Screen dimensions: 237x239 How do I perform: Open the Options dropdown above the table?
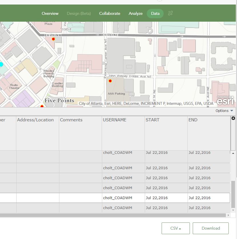(224, 111)
